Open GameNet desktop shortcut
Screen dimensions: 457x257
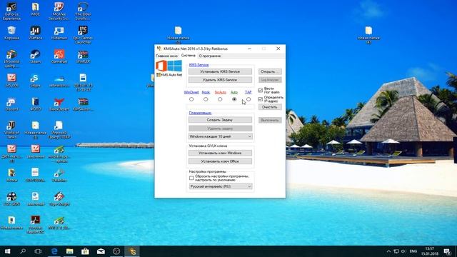click(x=59, y=56)
